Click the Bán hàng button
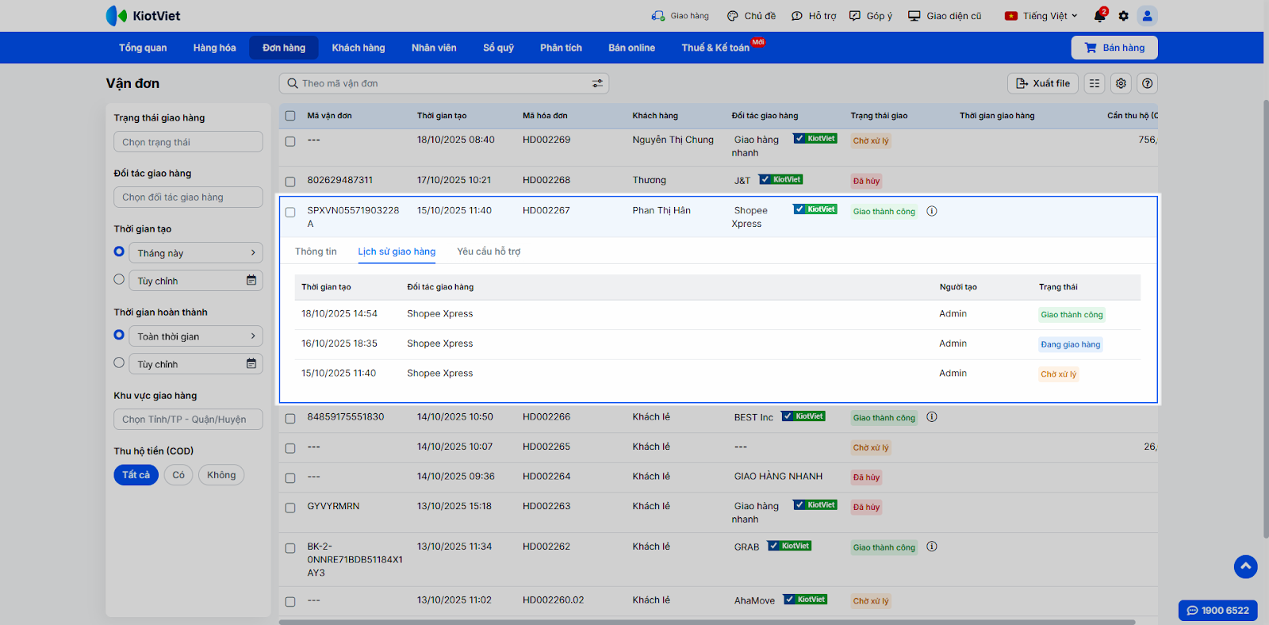The height and width of the screenshot is (625, 1269). tap(1114, 48)
